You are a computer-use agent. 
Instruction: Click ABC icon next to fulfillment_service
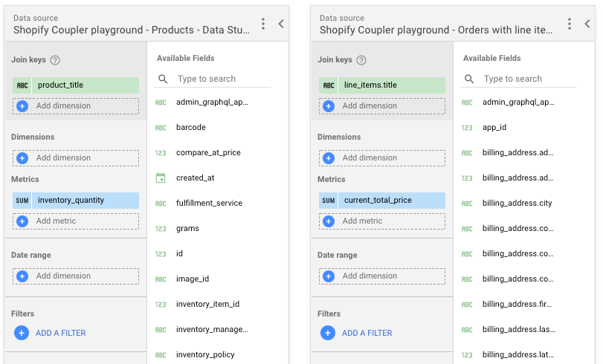pyautogui.click(x=161, y=204)
